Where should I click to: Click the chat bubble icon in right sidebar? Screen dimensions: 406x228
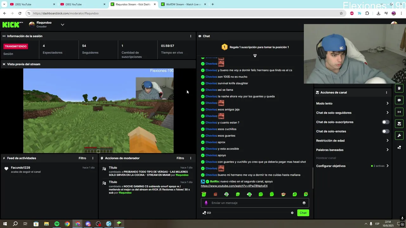[x=399, y=100]
